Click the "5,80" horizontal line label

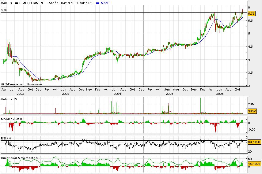tap(4, 10)
